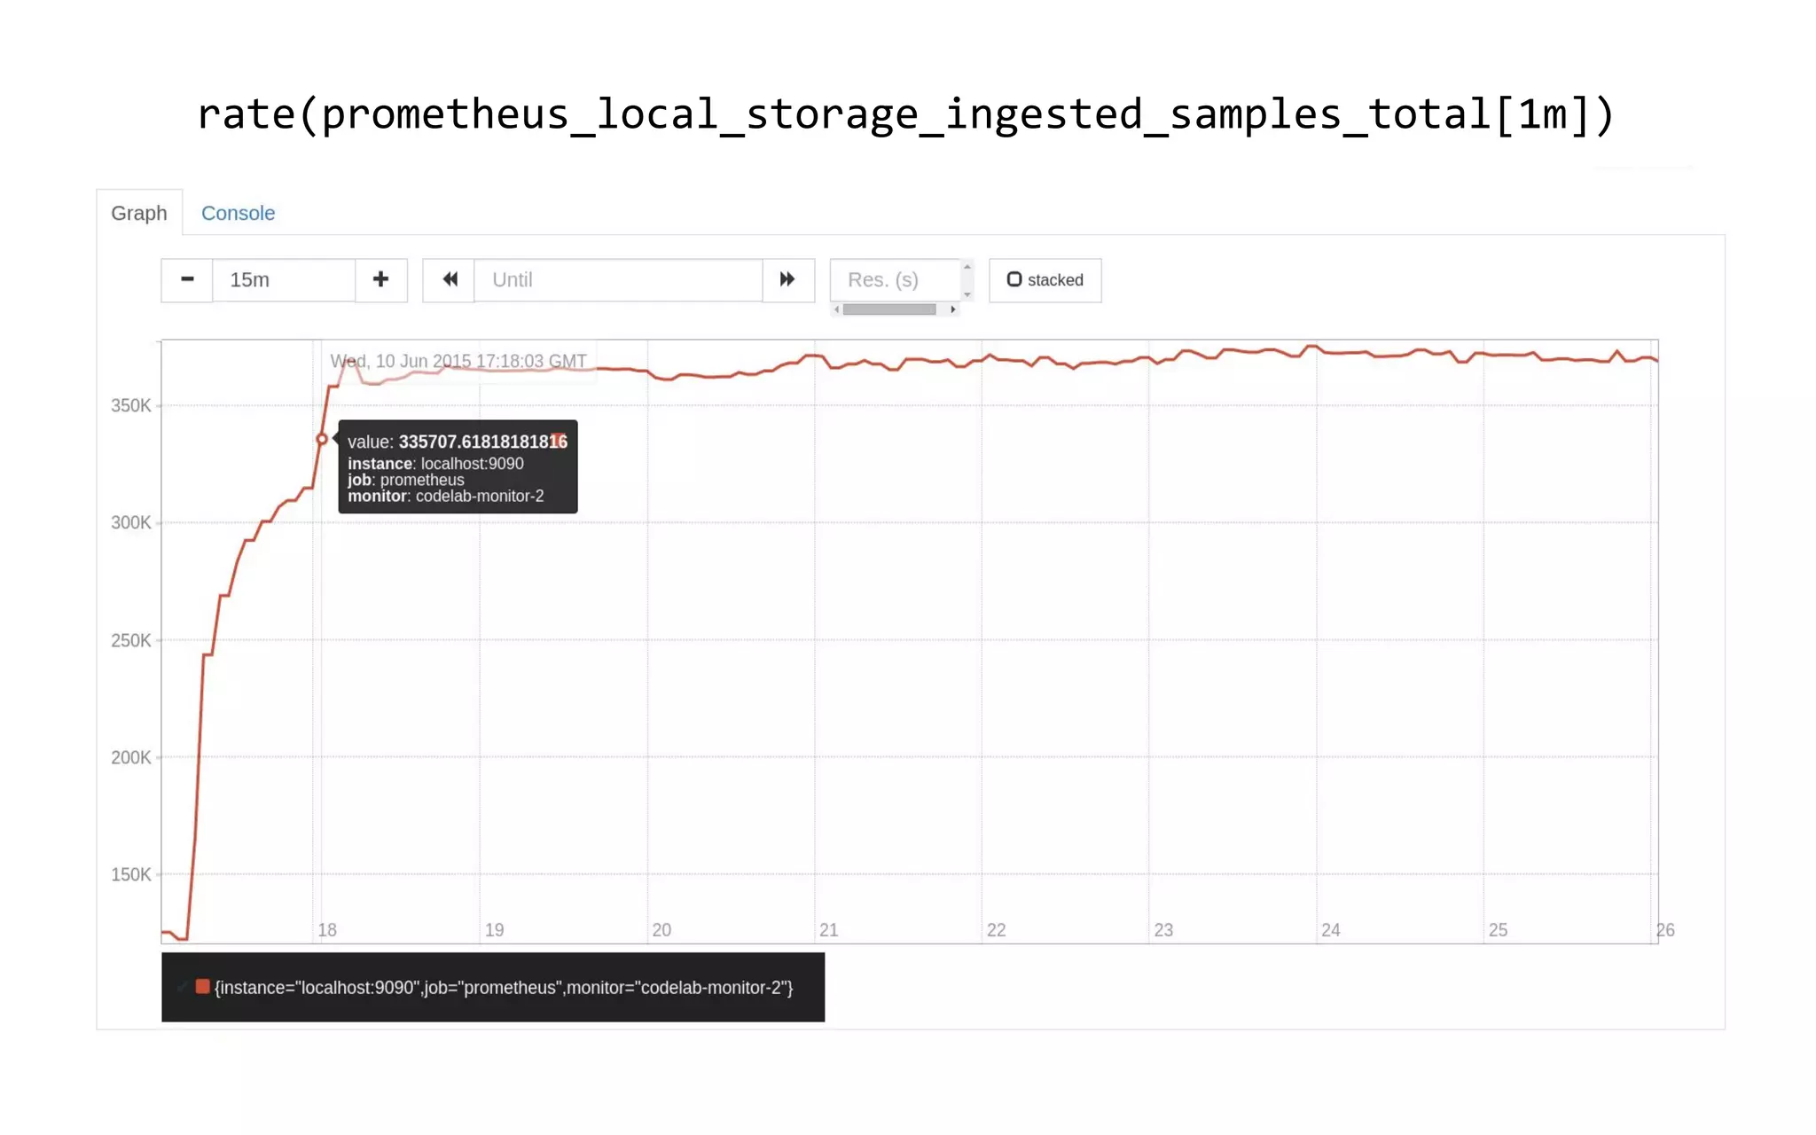Focus the Until date input field
This screenshot has width=1816, height=1135.
(618, 280)
